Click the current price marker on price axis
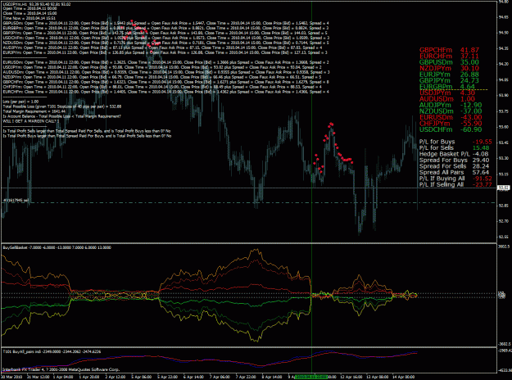This screenshot has width=512, height=380. click(x=503, y=188)
